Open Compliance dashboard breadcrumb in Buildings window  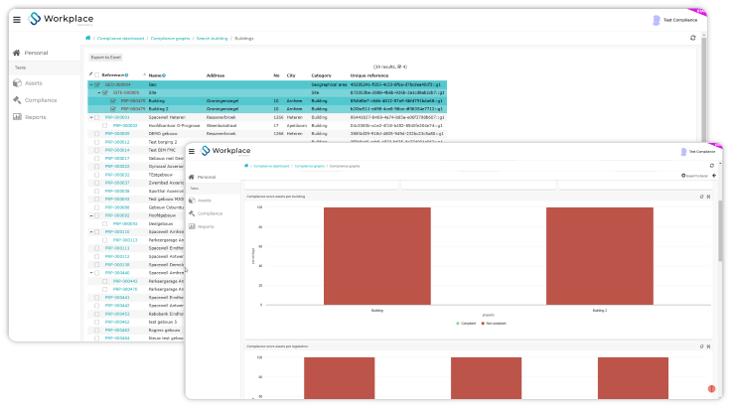[121, 39]
